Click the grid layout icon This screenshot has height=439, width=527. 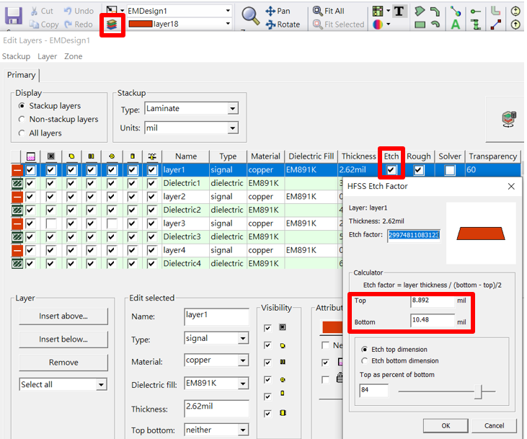[x=378, y=11]
